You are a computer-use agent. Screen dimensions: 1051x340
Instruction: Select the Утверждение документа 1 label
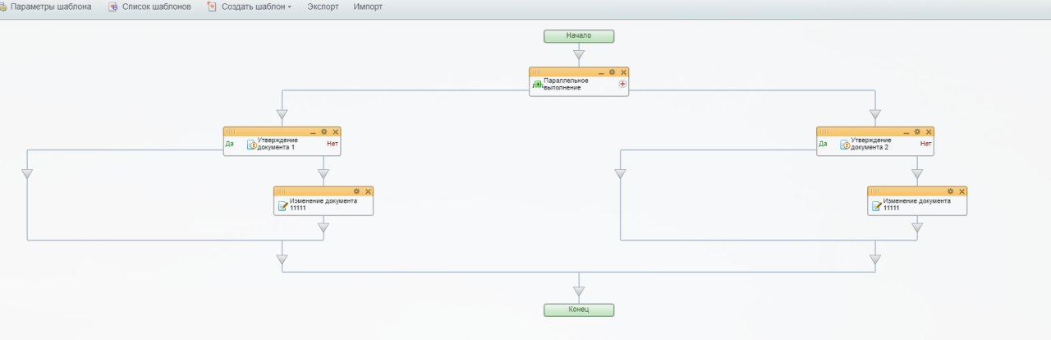click(x=278, y=144)
